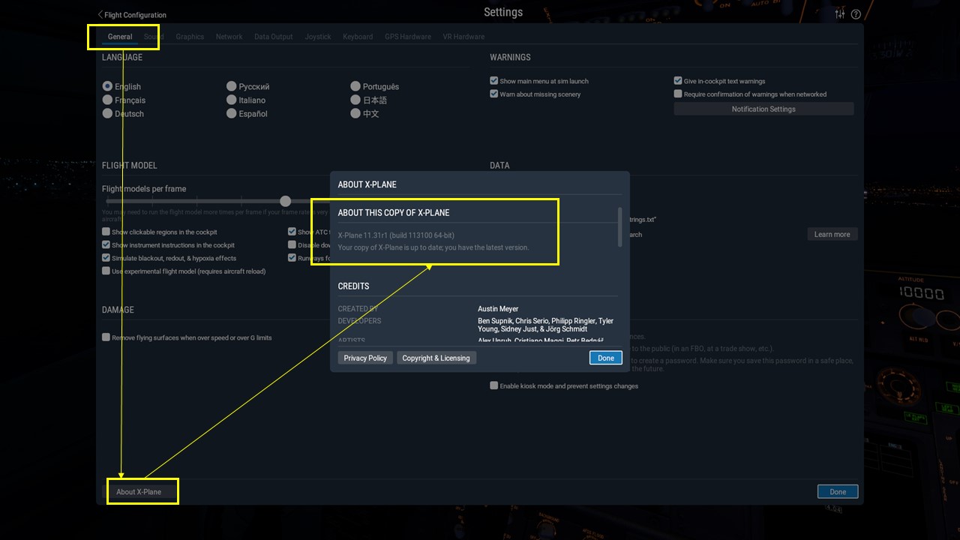This screenshot has width=960, height=540.
Task: Select Español language
Action: click(232, 113)
